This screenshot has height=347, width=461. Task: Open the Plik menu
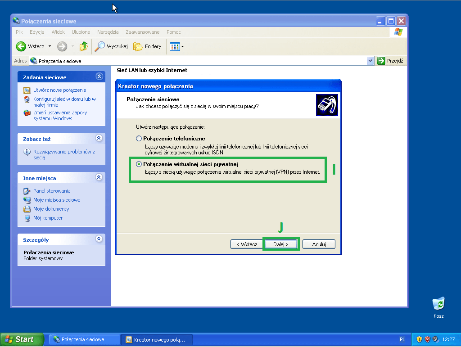pos(19,32)
